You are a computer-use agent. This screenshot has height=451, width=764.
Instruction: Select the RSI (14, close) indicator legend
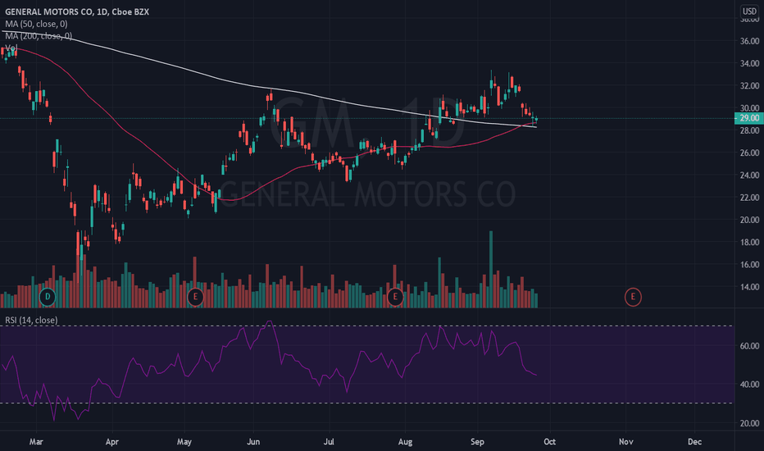31,320
